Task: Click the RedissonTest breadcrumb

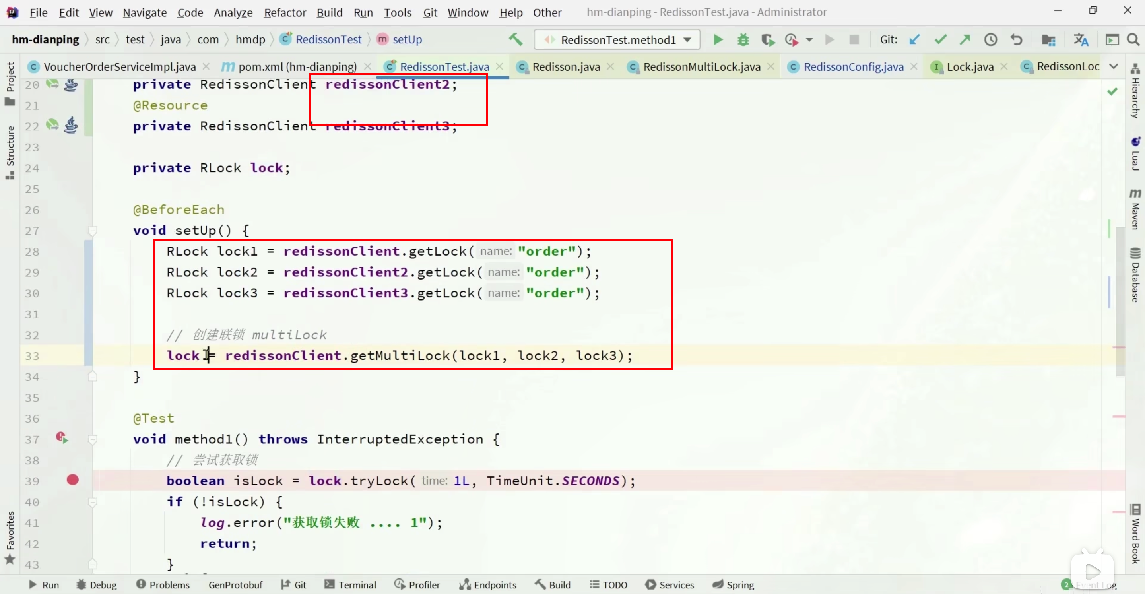Action: pos(321,40)
